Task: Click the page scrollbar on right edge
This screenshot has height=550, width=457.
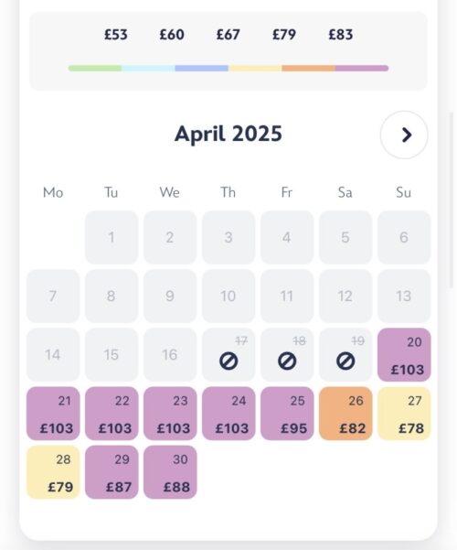Action: click(452, 200)
